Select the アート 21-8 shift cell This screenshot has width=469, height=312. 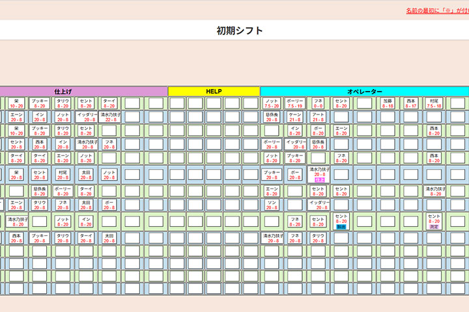(318, 117)
